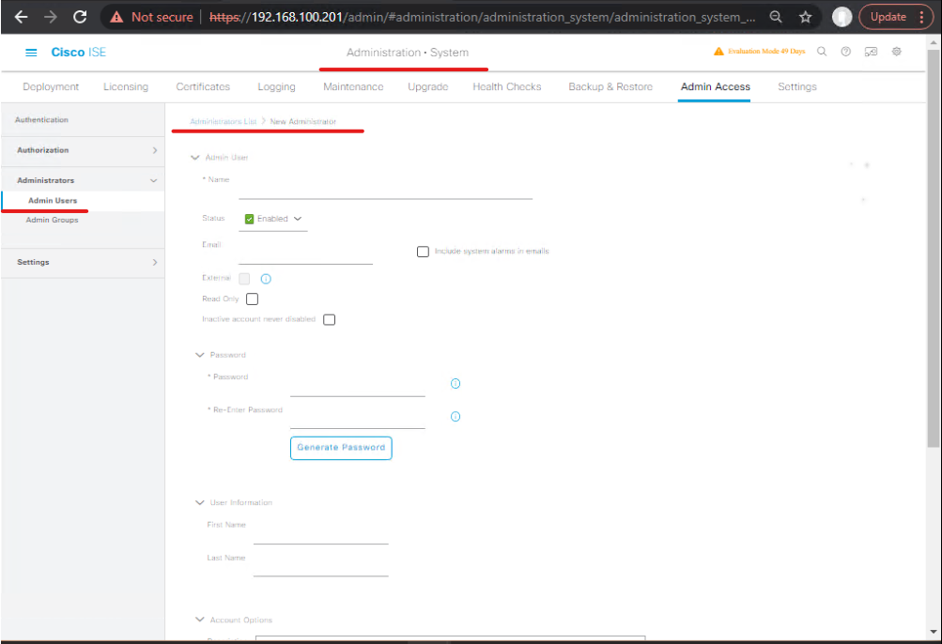
Task: Click the Re-Enter Password input field
Action: [358, 421]
